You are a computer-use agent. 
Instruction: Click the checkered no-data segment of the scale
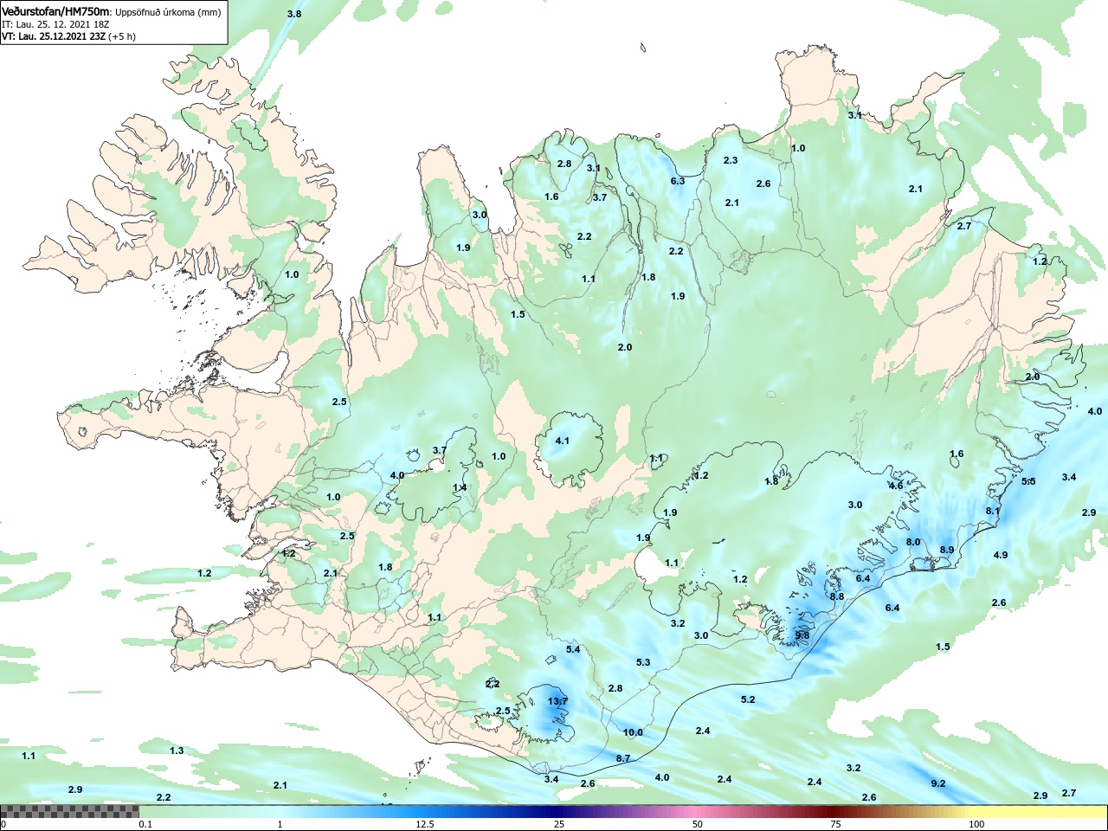(x=69, y=811)
